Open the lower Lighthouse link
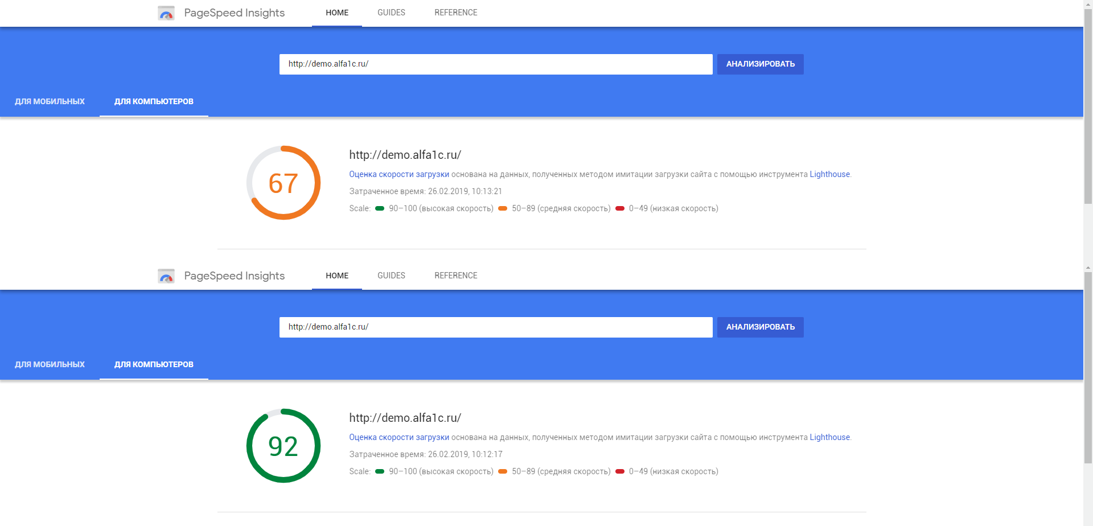Viewport: 1093px width, 526px height. (x=829, y=437)
